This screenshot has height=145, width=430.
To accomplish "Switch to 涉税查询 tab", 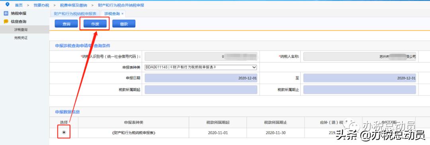I will pyautogui.click(x=112, y=13).
